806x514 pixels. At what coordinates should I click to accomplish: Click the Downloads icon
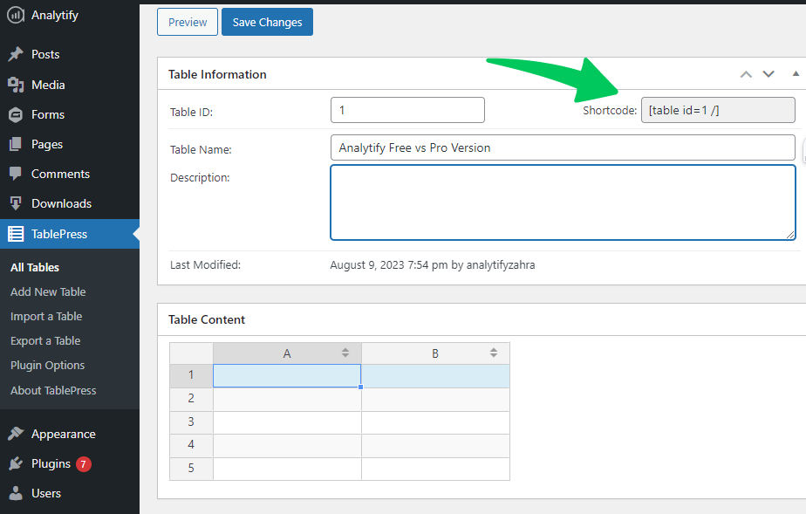pos(16,203)
